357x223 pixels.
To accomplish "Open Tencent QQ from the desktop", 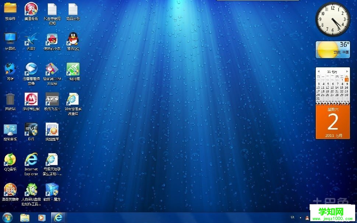I will (73, 40).
